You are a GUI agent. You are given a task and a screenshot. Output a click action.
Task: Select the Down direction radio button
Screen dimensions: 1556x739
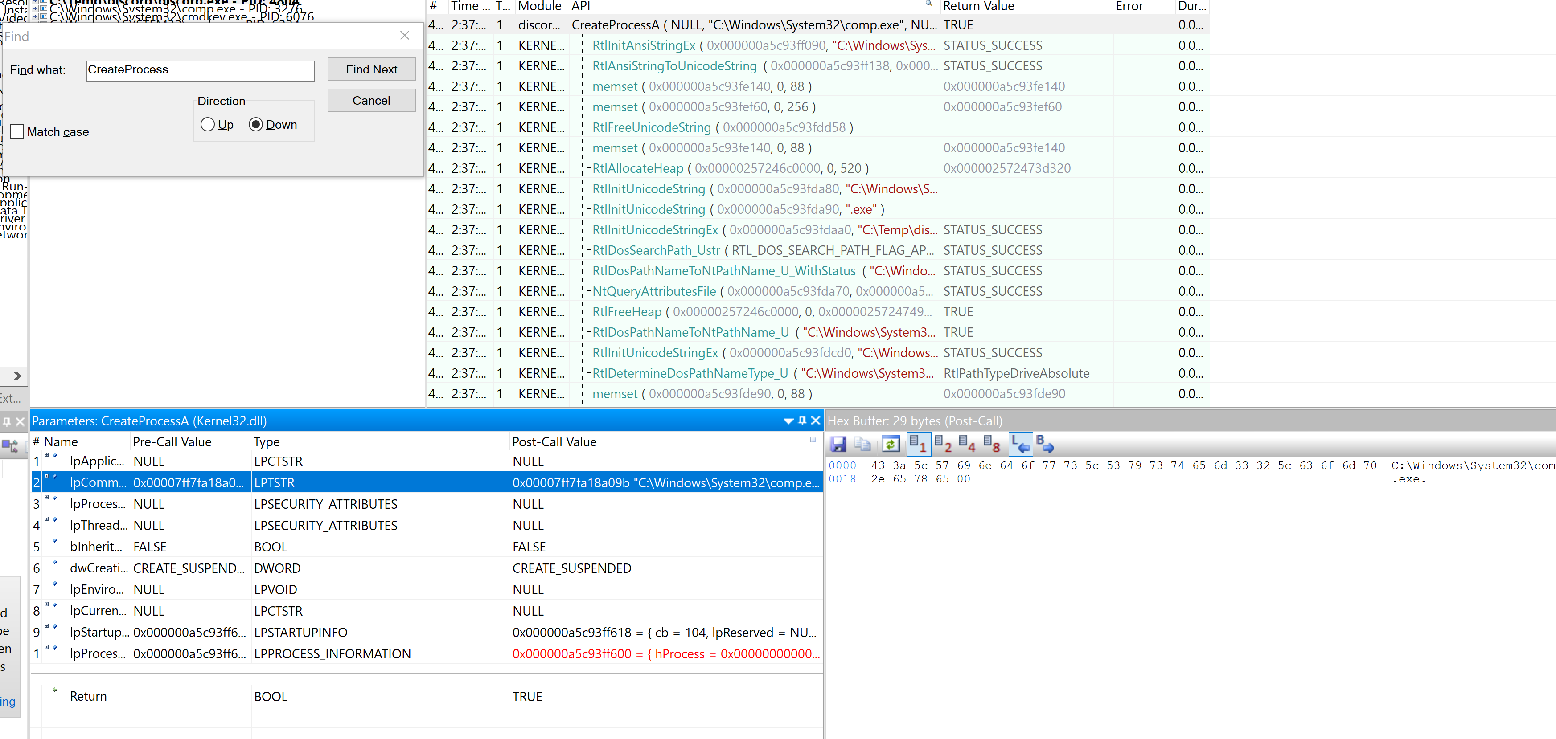[x=255, y=124]
